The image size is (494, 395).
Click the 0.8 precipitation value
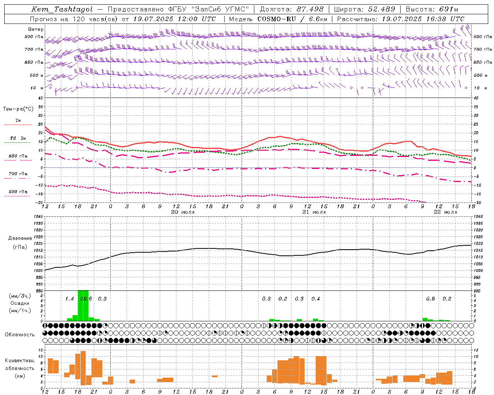[x=430, y=299]
